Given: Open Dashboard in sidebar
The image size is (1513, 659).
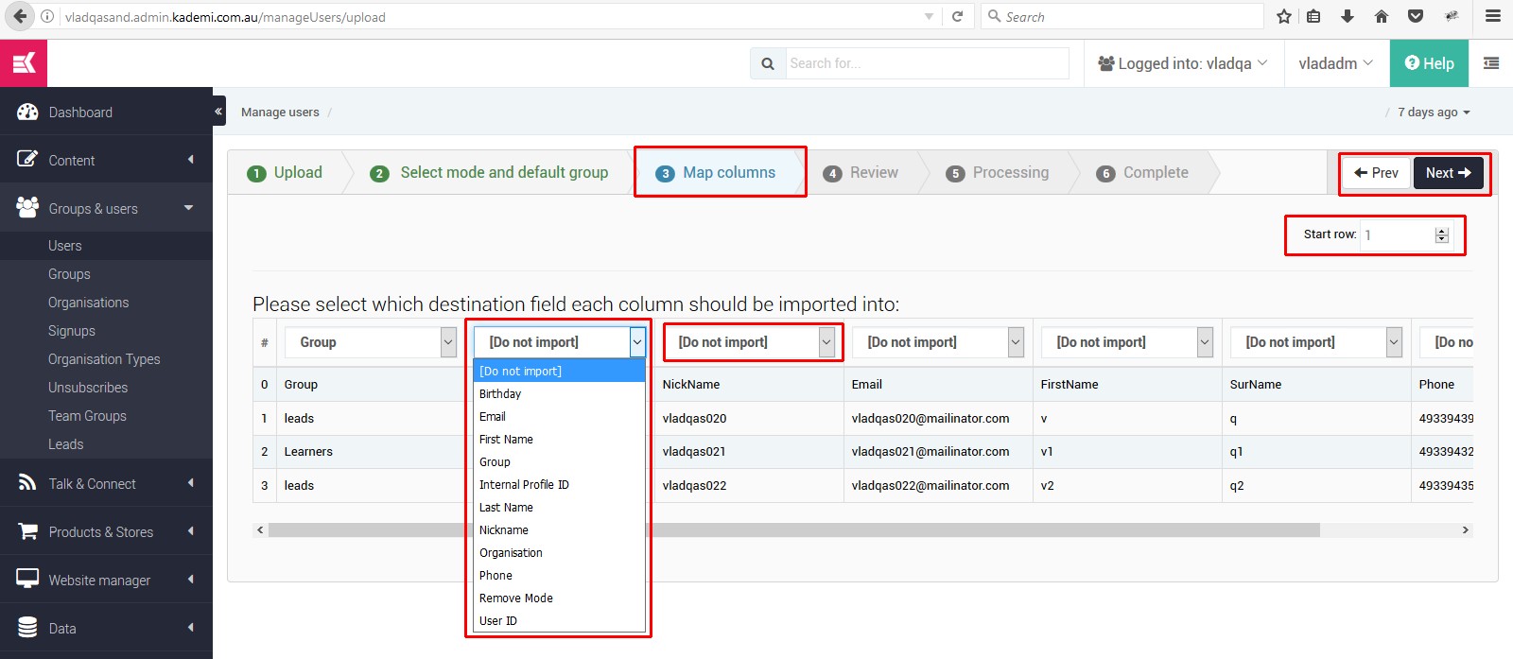Looking at the screenshot, I should point(106,112).
